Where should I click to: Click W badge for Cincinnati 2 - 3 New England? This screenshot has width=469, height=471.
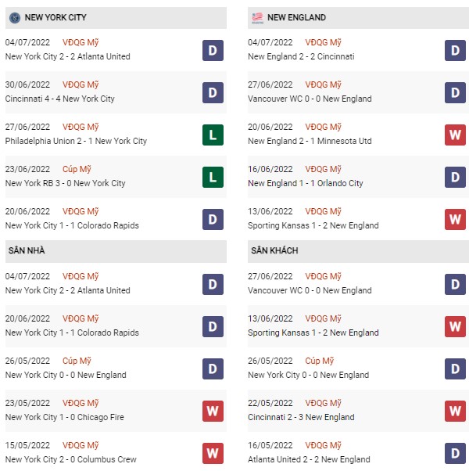point(455,411)
